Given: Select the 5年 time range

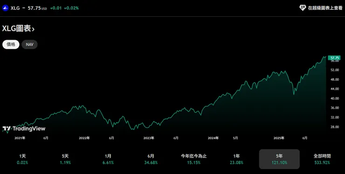Looking at the screenshot, I should tap(279, 159).
